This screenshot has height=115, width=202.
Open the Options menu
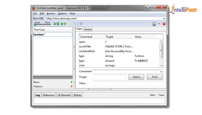point(63,14)
